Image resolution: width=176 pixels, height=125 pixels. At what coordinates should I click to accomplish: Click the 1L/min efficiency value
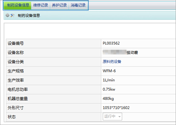[109, 80]
